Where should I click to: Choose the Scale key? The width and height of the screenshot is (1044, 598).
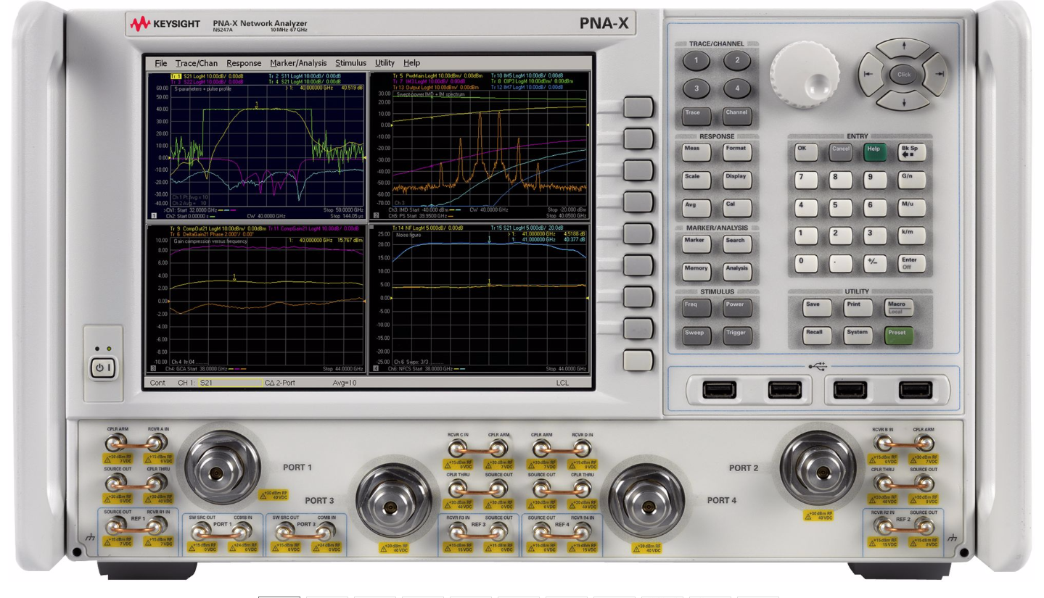[x=696, y=180]
